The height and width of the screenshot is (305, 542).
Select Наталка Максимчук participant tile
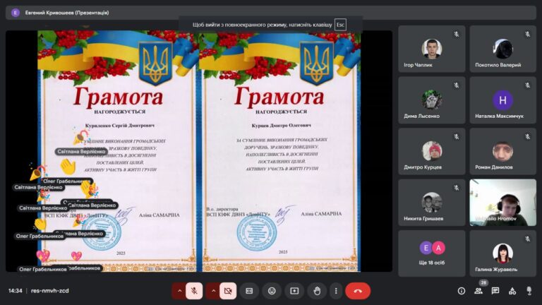(502, 100)
